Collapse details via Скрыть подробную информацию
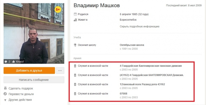The width and height of the screenshot is (206, 105). tap(140, 27)
